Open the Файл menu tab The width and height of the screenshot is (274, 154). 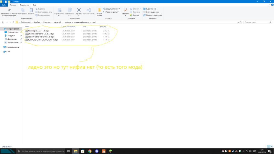click(4, 5)
